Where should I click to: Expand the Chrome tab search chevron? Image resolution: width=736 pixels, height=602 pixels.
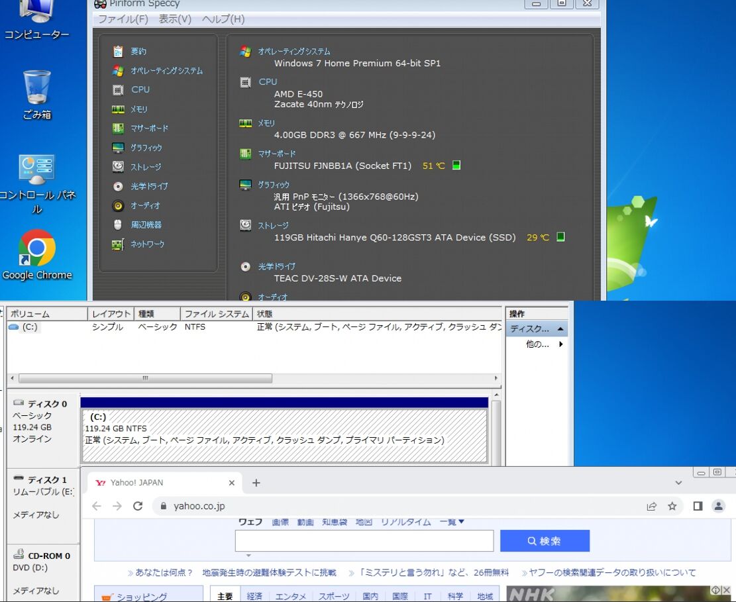pos(678,482)
